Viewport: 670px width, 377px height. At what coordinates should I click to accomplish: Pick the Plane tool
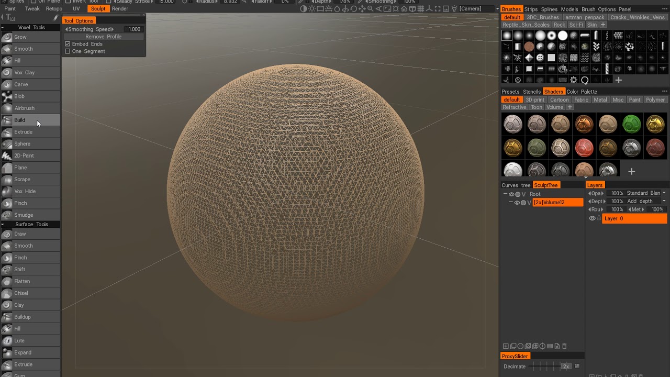(x=30, y=168)
